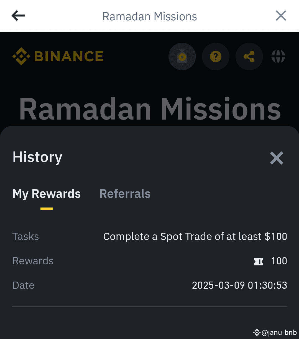Click the @janu-bnb watermark
Image resolution: width=299 pixels, height=339 pixels.
[x=275, y=332]
